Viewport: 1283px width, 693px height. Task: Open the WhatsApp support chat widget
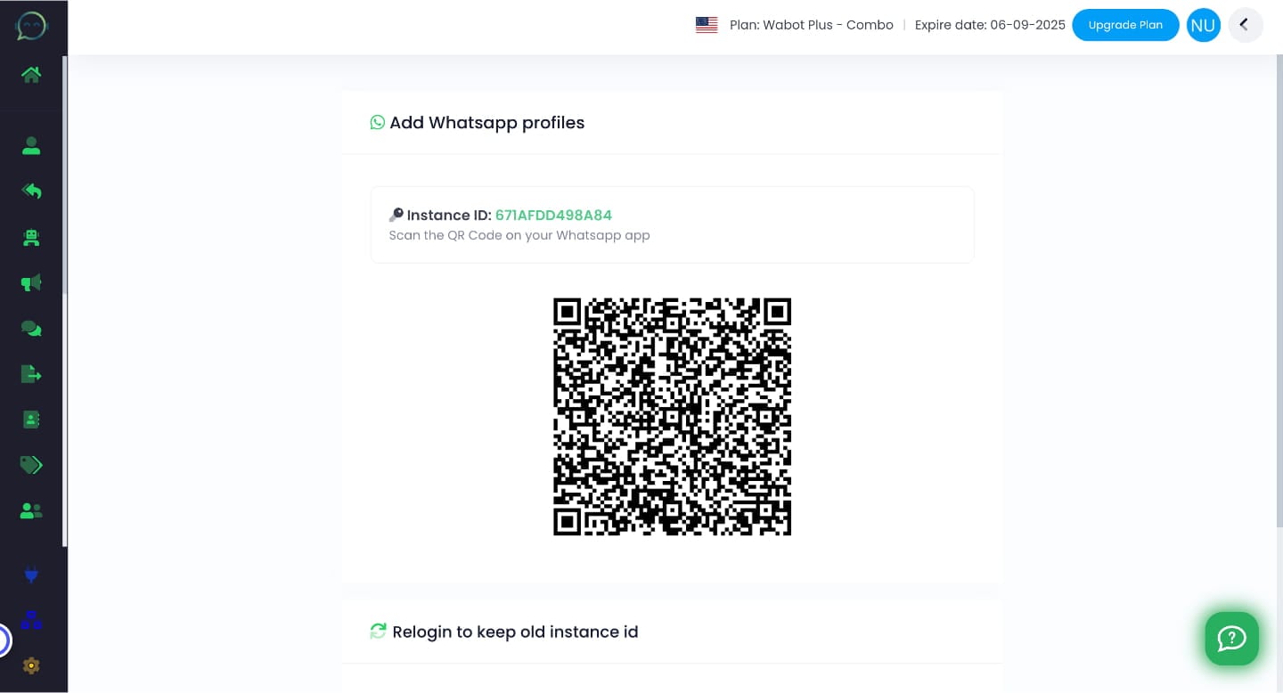pos(1232,639)
